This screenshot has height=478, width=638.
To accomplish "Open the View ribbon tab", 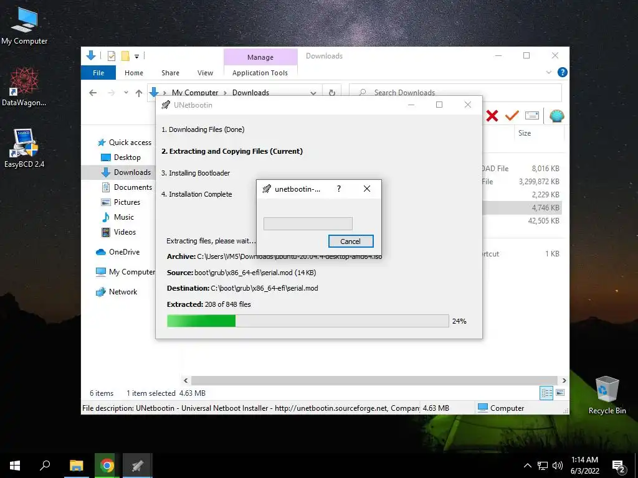I will [205, 73].
